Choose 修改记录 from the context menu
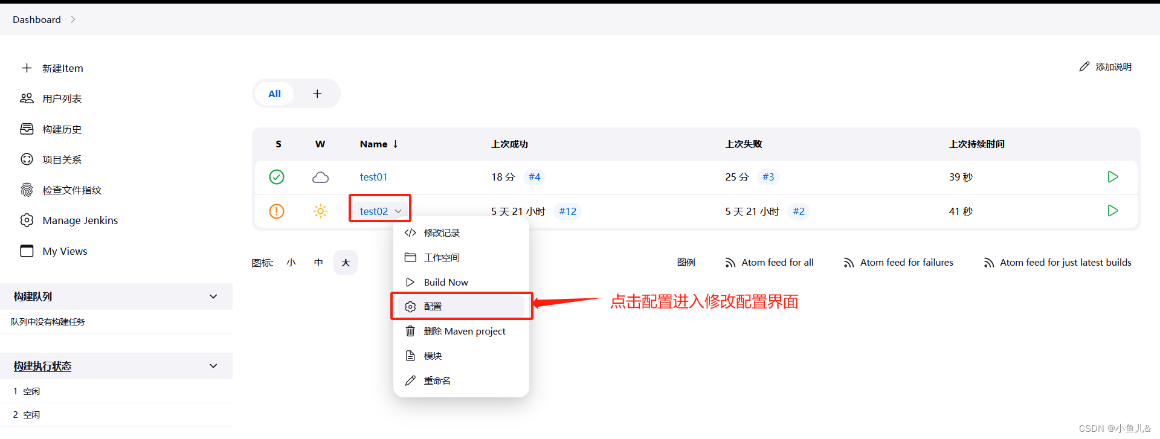Image resolution: width=1160 pixels, height=439 pixels. coord(461,232)
